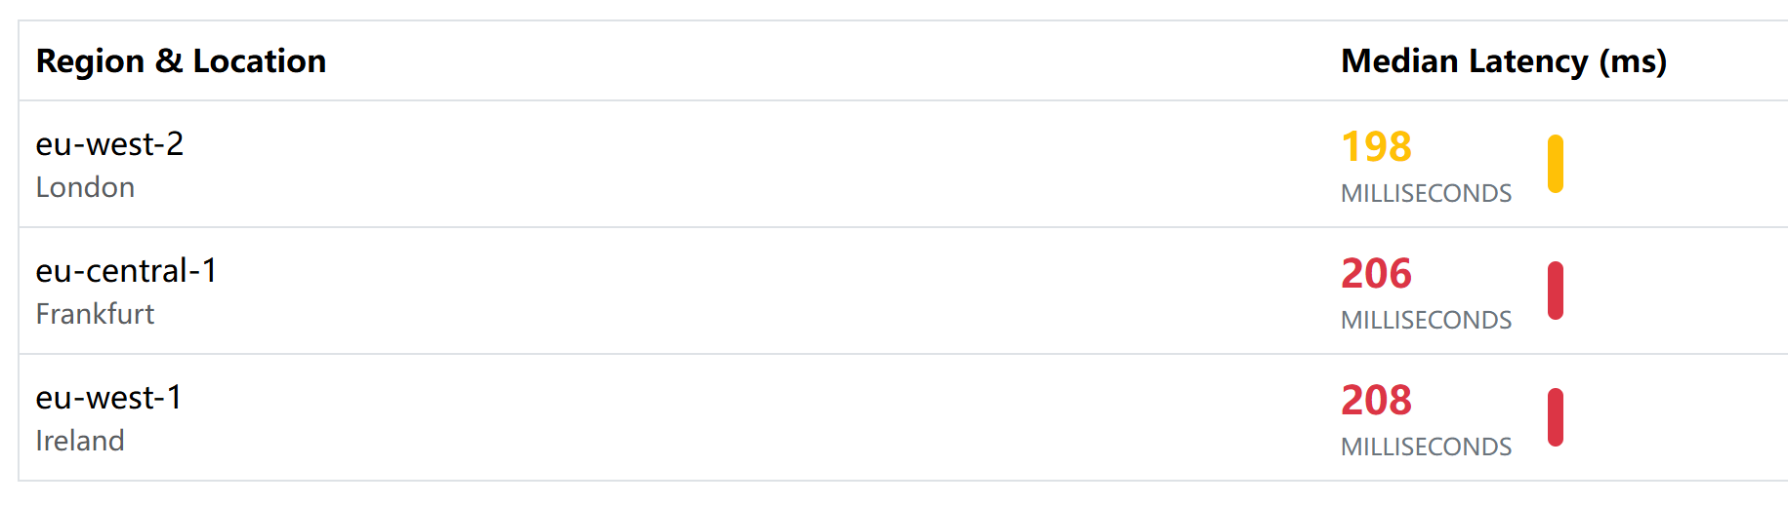The width and height of the screenshot is (1788, 506).
Task: Click empty area of the eu-central-1 row
Action: [732, 291]
